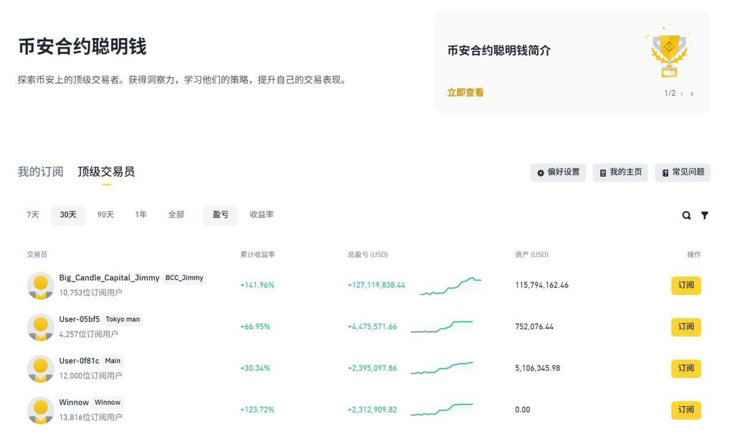739x437 pixels.
Task: Go to next banner slide arrow
Action: tap(692, 94)
